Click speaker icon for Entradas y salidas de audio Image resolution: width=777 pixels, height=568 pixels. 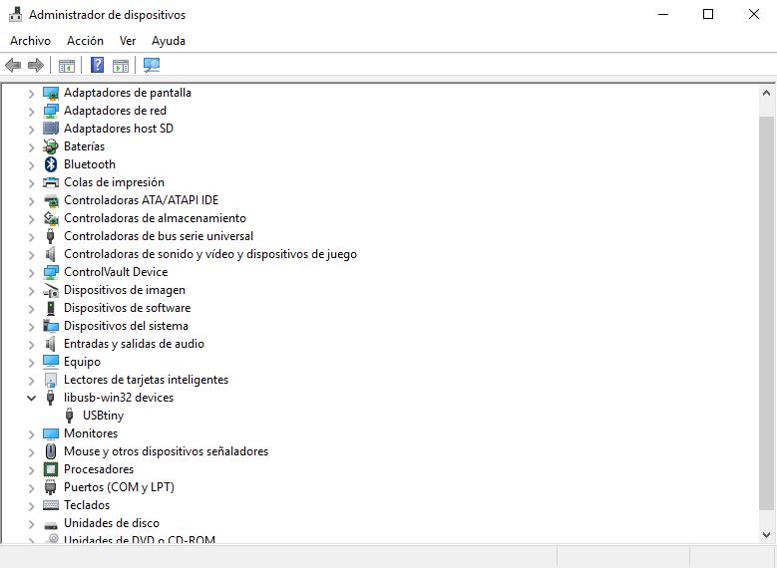click(x=50, y=344)
